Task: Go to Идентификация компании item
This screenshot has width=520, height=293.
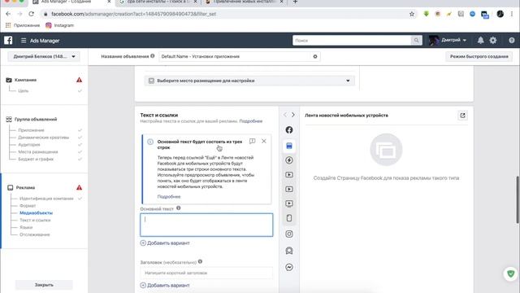Action: click(x=46, y=199)
